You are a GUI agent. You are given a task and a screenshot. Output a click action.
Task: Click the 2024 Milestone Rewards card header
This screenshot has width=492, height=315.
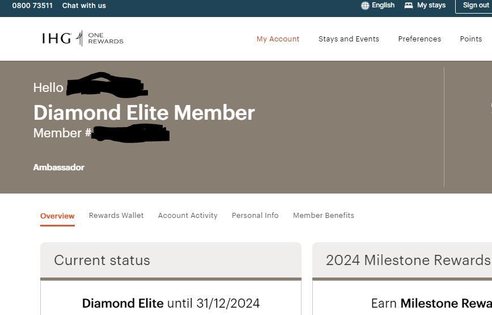(x=407, y=261)
